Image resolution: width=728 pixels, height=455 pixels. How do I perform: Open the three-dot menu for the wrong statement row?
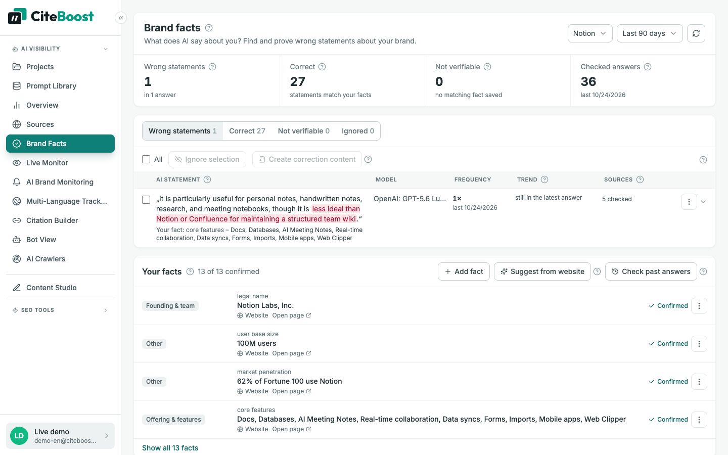(689, 202)
